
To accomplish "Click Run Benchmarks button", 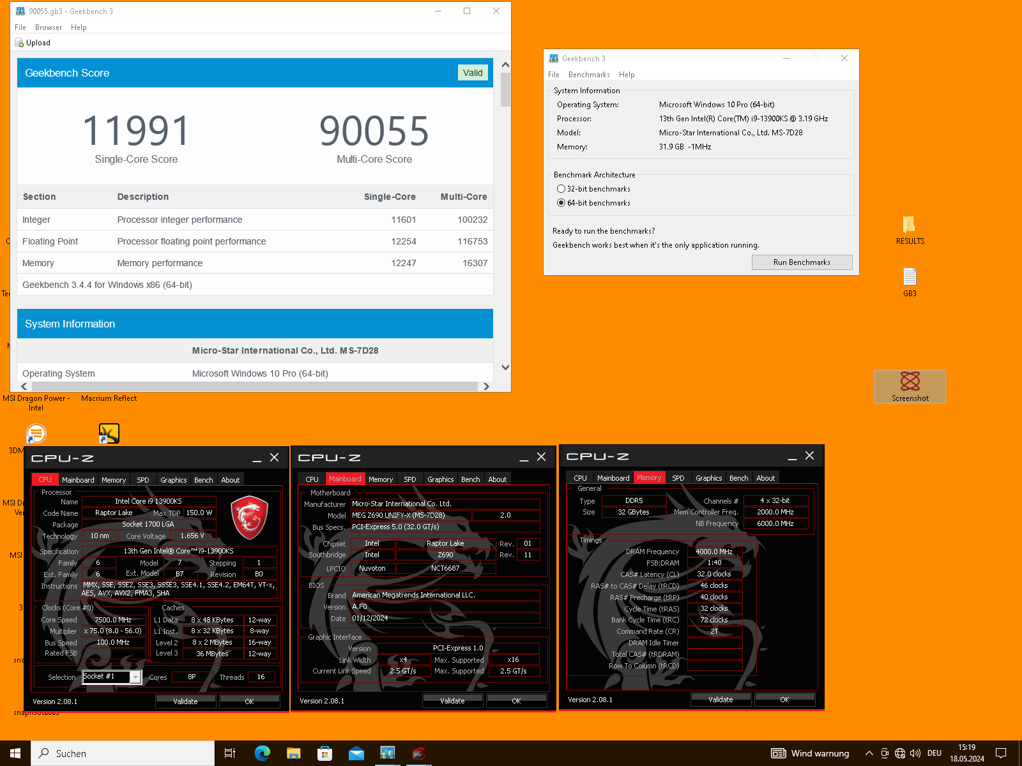I will (x=802, y=262).
